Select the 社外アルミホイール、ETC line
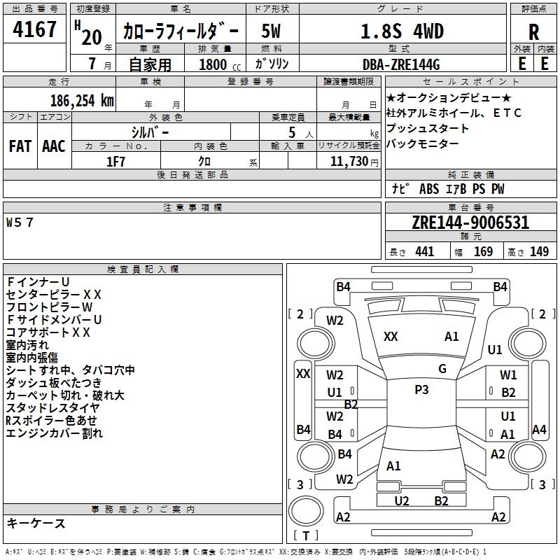Viewport: 560px width, 560px height. [454, 113]
